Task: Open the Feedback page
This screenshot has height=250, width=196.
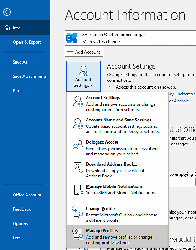Action: point(25,209)
